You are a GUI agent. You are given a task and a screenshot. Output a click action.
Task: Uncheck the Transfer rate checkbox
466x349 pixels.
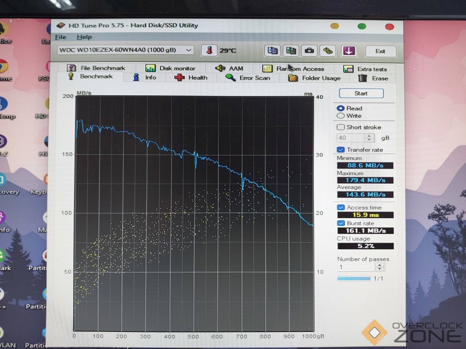[x=341, y=150]
